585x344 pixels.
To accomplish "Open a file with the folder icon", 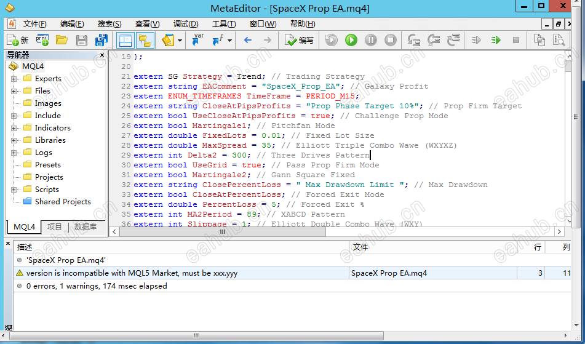I will coord(62,40).
